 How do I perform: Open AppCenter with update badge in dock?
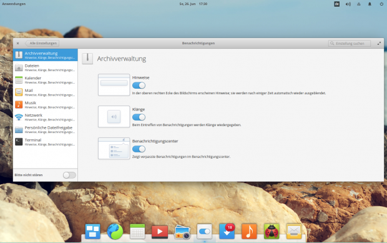point(227,231)
